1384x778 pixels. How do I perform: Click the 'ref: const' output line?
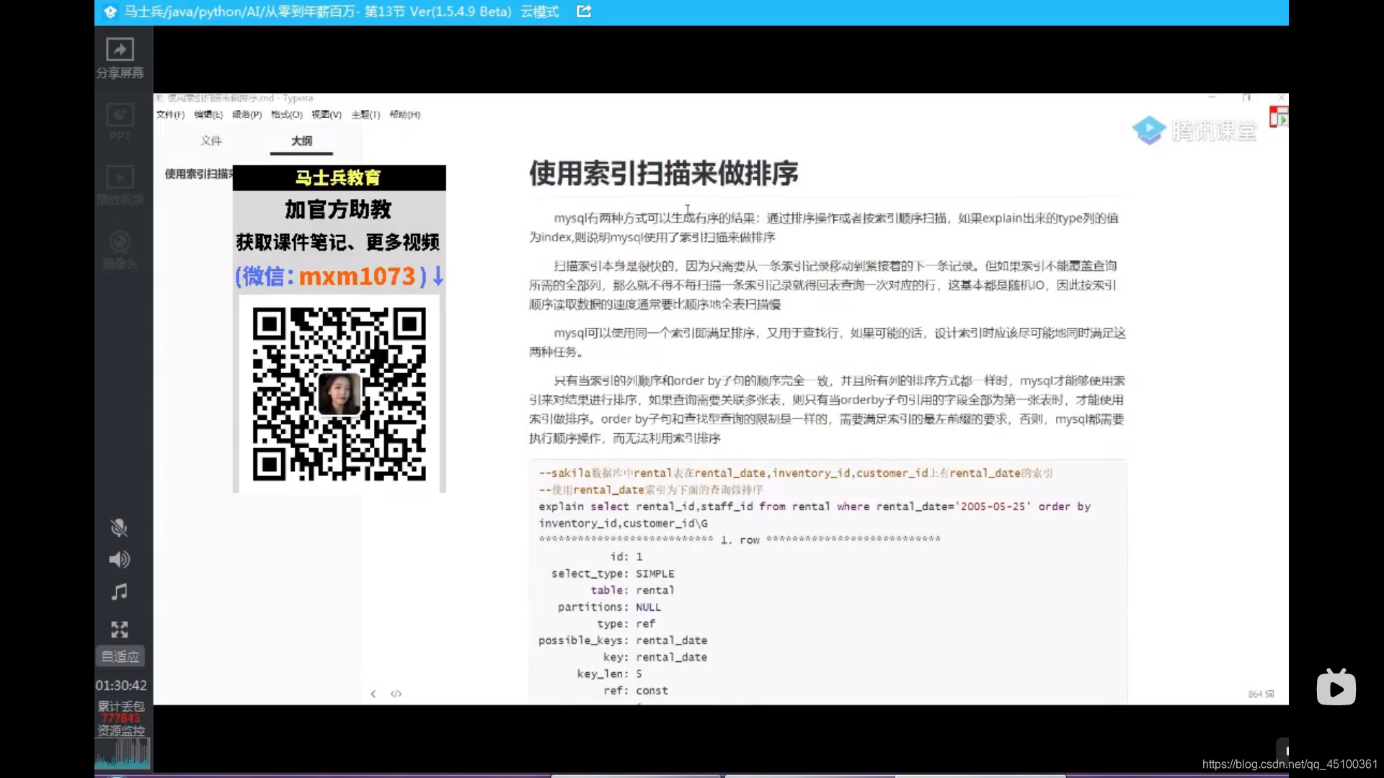(636, 690)
